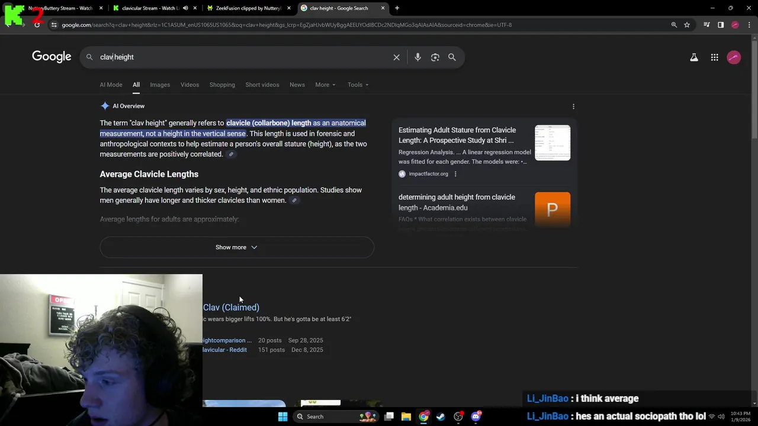Open the 'Clav (Claimed)' search result
758x426 pixels.
[231, 307]
